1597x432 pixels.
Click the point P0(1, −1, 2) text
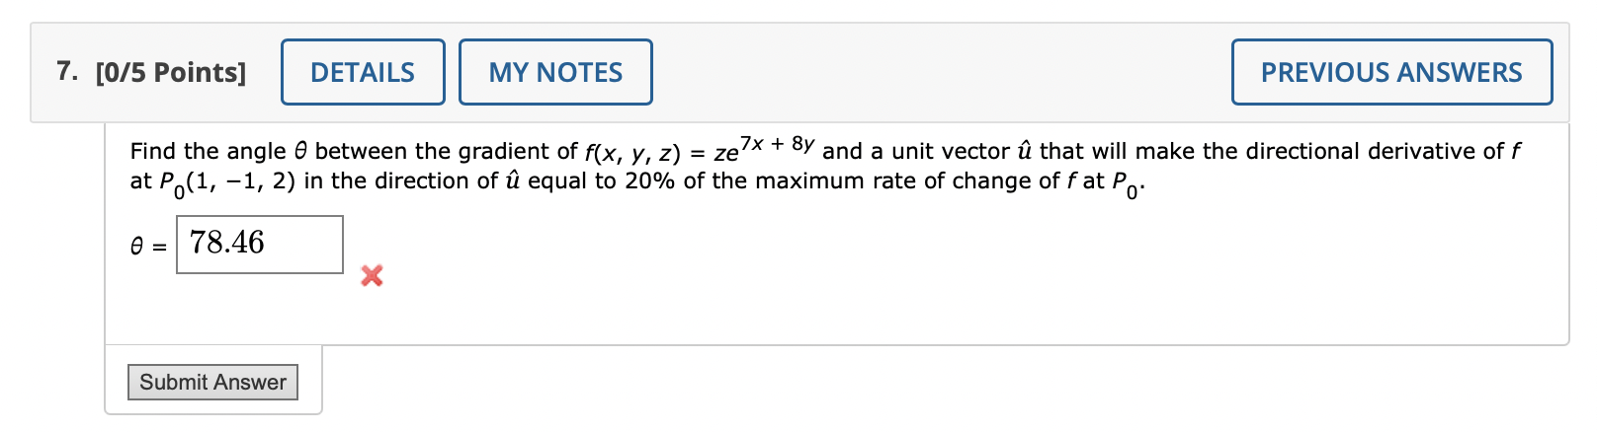tap(212, 182)
